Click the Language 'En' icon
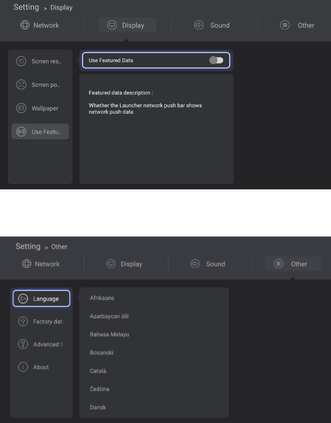 pyautogui.click(x=23, y=299)
